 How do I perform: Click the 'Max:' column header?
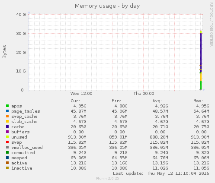(198, 101)
